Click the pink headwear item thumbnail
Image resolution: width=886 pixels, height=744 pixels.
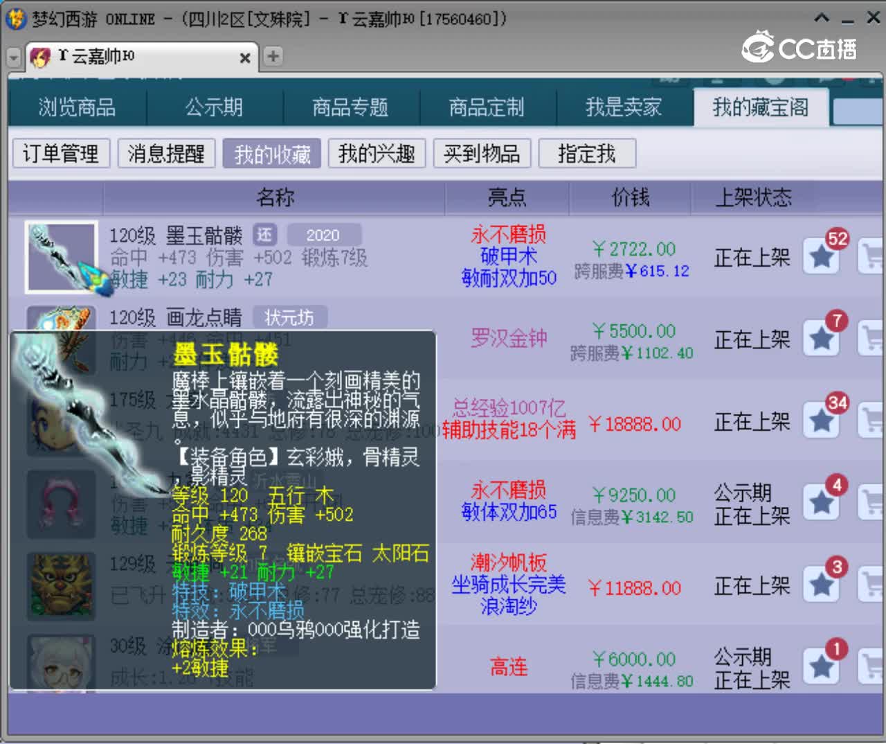pos(61,504)
